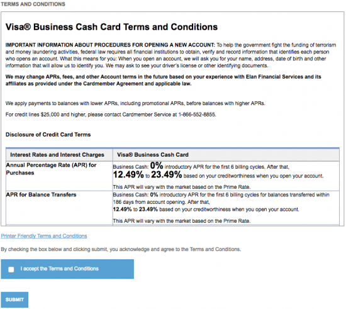Screen dimensions: 346x309
Task: Click the 'Annual Percentage Rate (APR) for Purchases' row label
Action: tap(51, 169)
